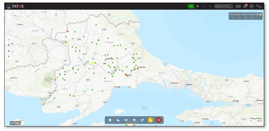Click the SHT Bilgisi button
Viewport: 269px width, 131px height.
[15, 123]
